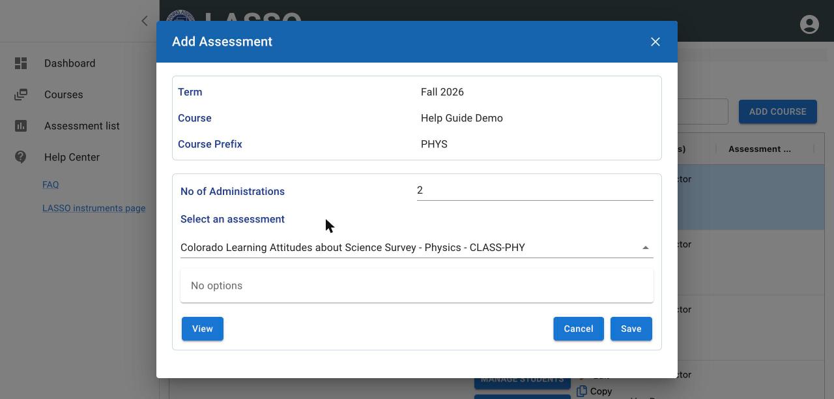Open the LASSO instruments page link
Image resolution: width=834 pixels, height=399 pixels.
click(94, 208)
